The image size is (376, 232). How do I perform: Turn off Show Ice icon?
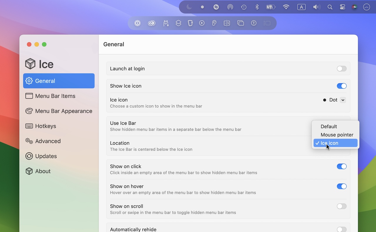tap(342, 86)
